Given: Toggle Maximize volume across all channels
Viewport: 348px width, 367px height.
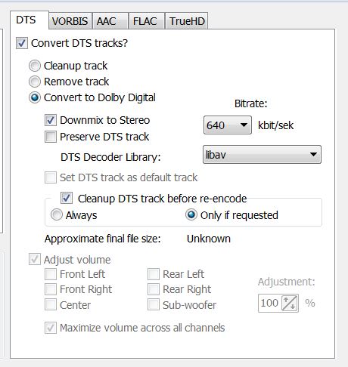Looking at the screenshot, I should point(51,328).
